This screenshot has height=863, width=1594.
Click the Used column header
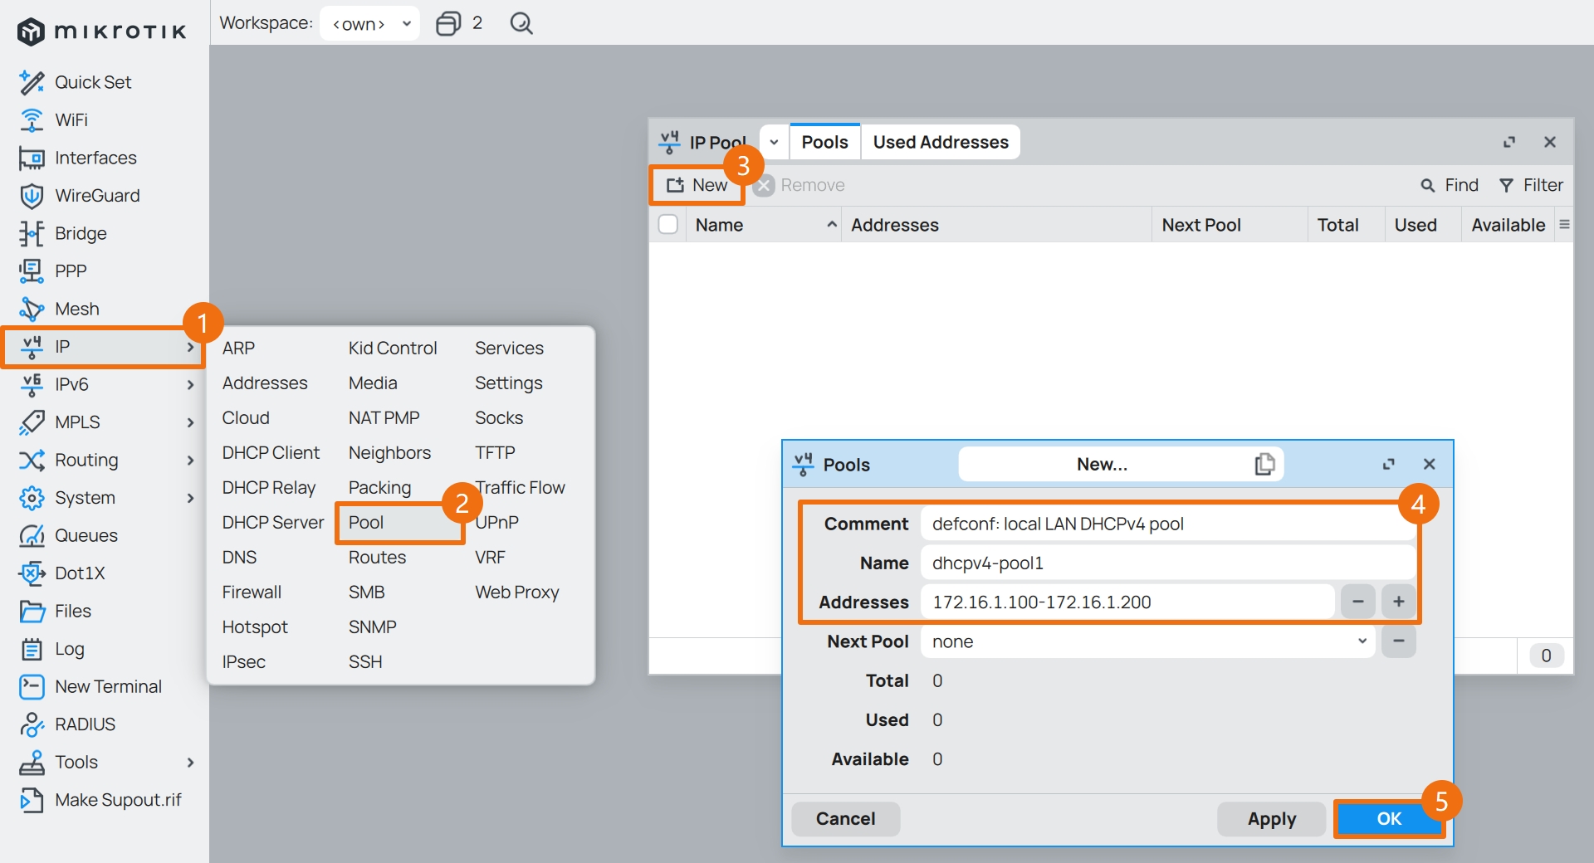pos(1423,225)
